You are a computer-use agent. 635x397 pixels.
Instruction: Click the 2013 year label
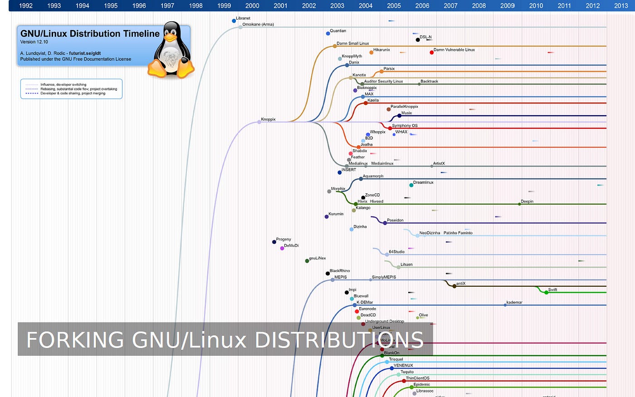click(621, 5)
